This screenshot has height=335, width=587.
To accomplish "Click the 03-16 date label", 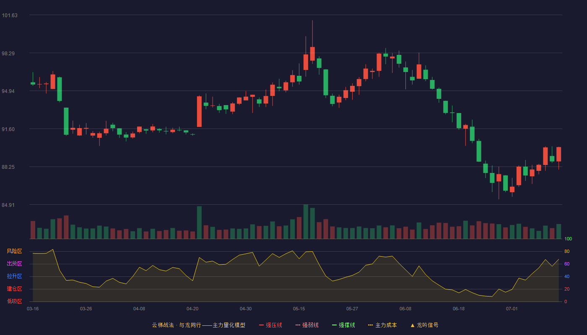I will click(x=33, y=309).
